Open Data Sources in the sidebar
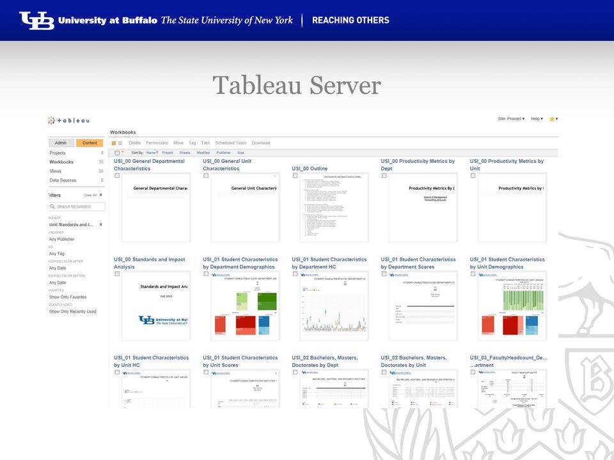 [x=63, y=180]
